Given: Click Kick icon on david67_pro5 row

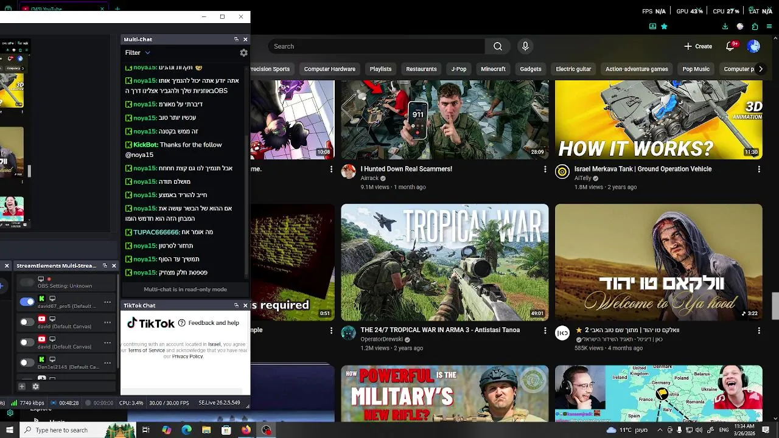Looking at the screenshot, I should pyautogui.click(x=41, y=299).
